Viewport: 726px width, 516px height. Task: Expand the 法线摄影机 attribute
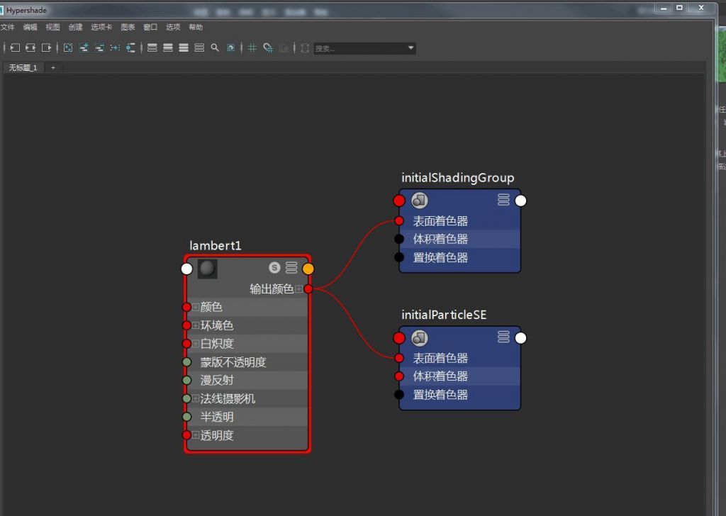click(x=196, y=398)
